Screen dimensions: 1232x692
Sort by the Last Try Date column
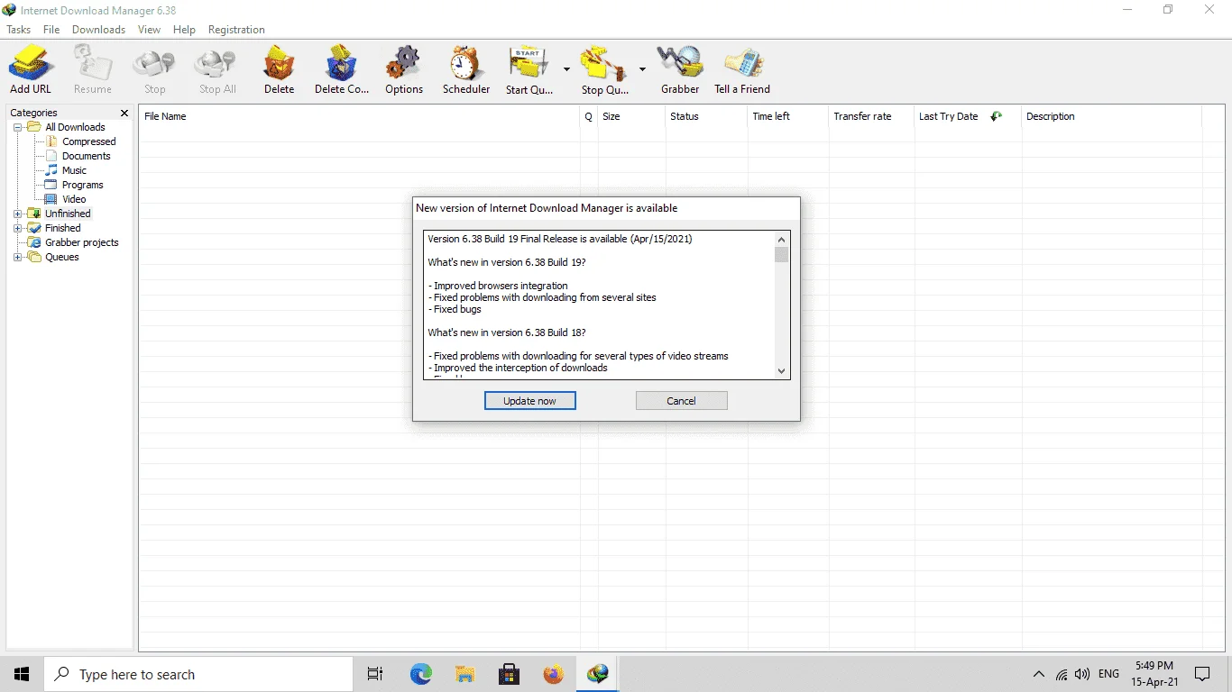(x=968, y=116)
